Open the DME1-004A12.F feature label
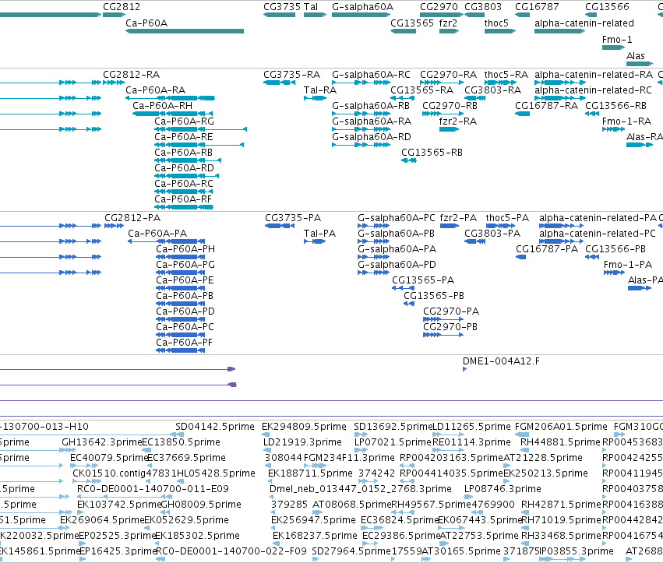This screenshot has width=663, height=563. (501, 361)
